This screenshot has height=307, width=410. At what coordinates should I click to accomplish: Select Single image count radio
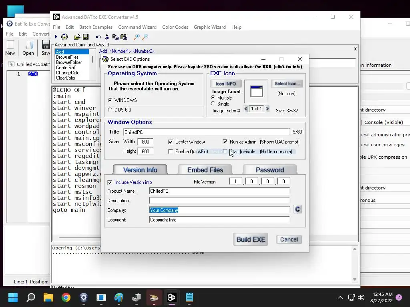[x=213, y=104]
